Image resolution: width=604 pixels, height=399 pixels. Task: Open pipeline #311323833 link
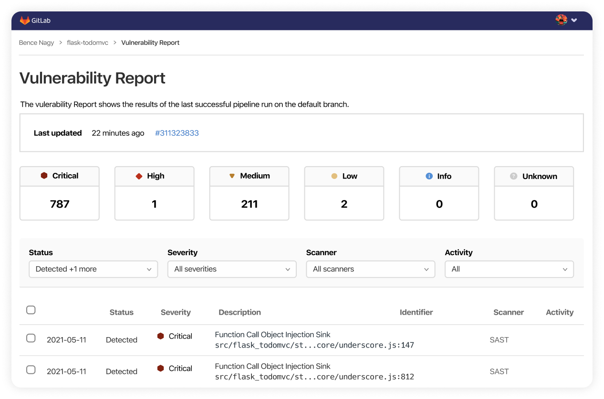[177, 133]
